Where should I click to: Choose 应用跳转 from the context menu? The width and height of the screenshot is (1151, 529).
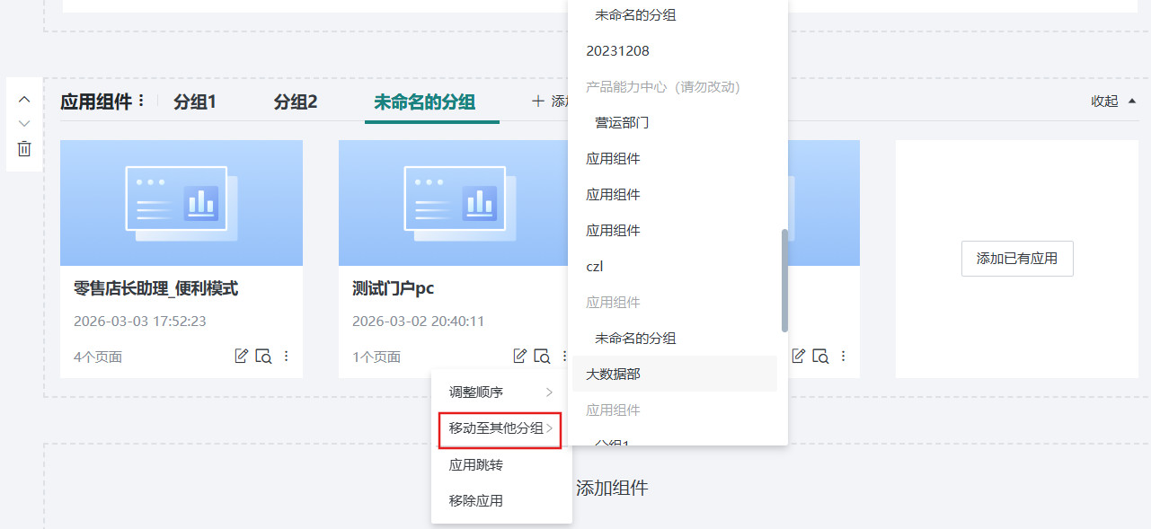click(475, 465)
